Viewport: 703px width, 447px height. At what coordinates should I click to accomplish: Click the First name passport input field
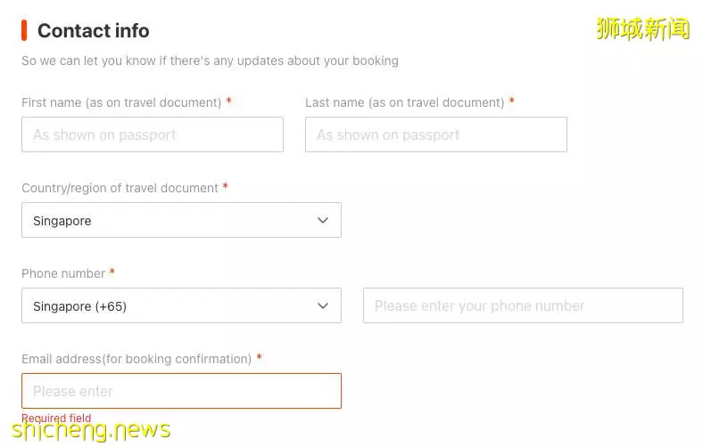coord(153,134)
